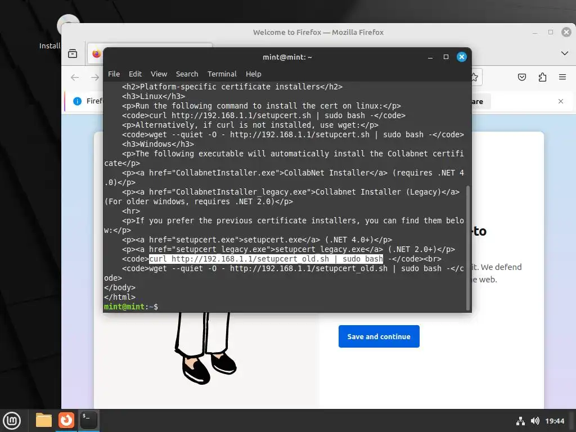Click the Firefox tab favicon

97,54
